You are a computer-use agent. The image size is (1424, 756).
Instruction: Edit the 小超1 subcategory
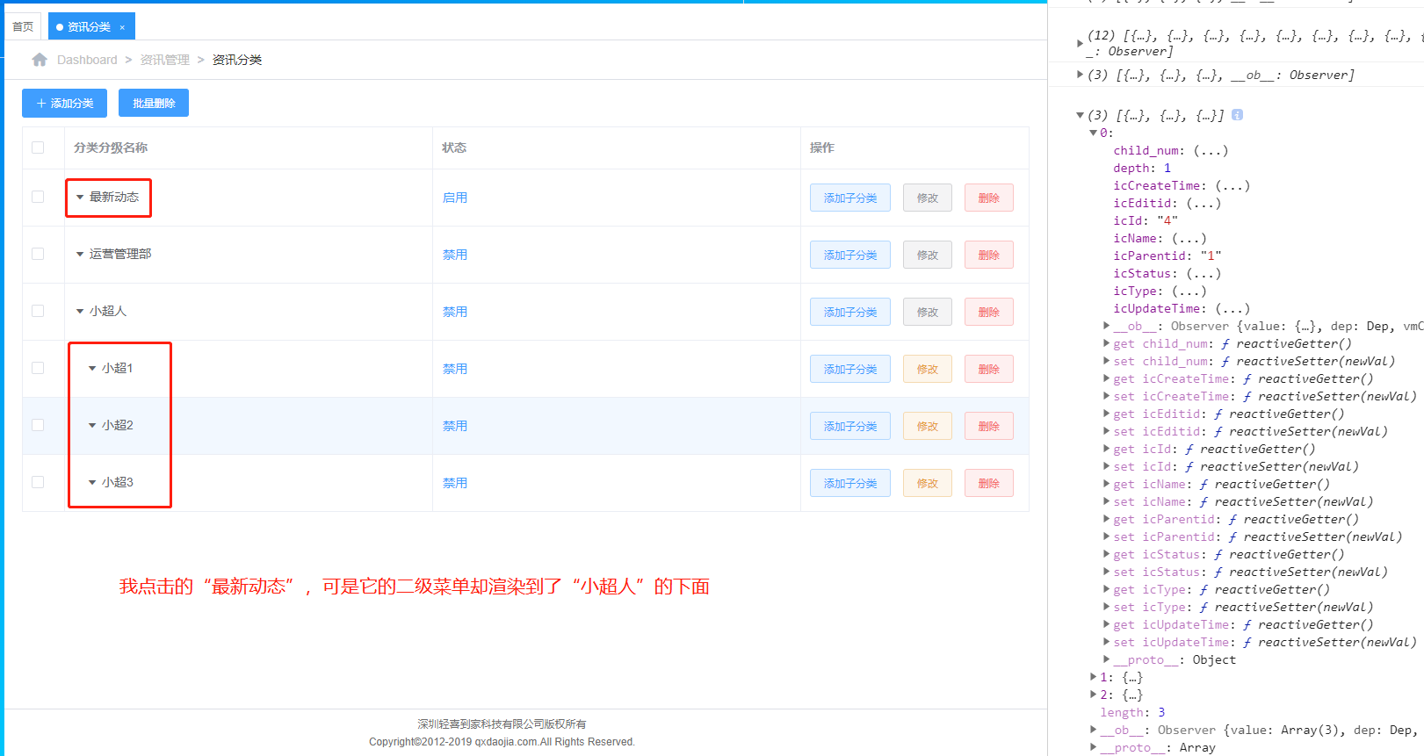pos(928,369)
